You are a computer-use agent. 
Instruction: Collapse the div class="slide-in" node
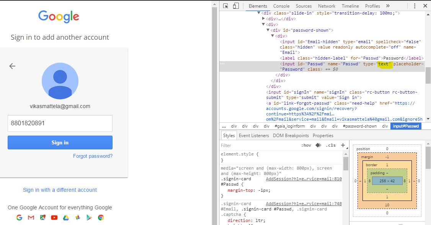coord(259,13)
